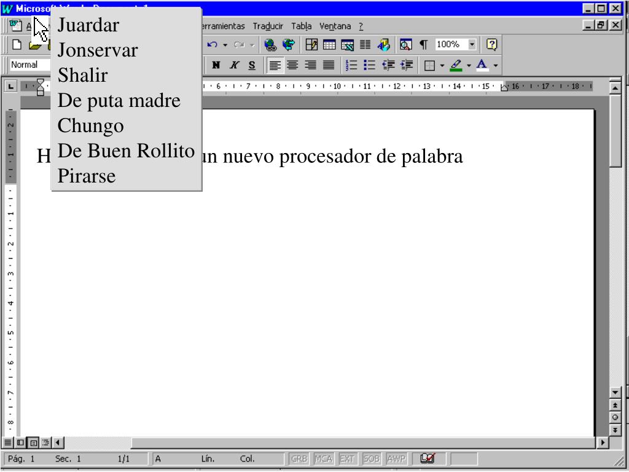Click the horizontal scrollbar right arrow
The image size is (629, 472).
(x=602, y=442)
